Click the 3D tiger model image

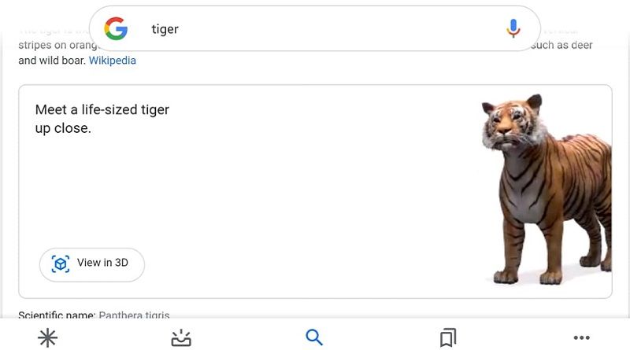547,190
